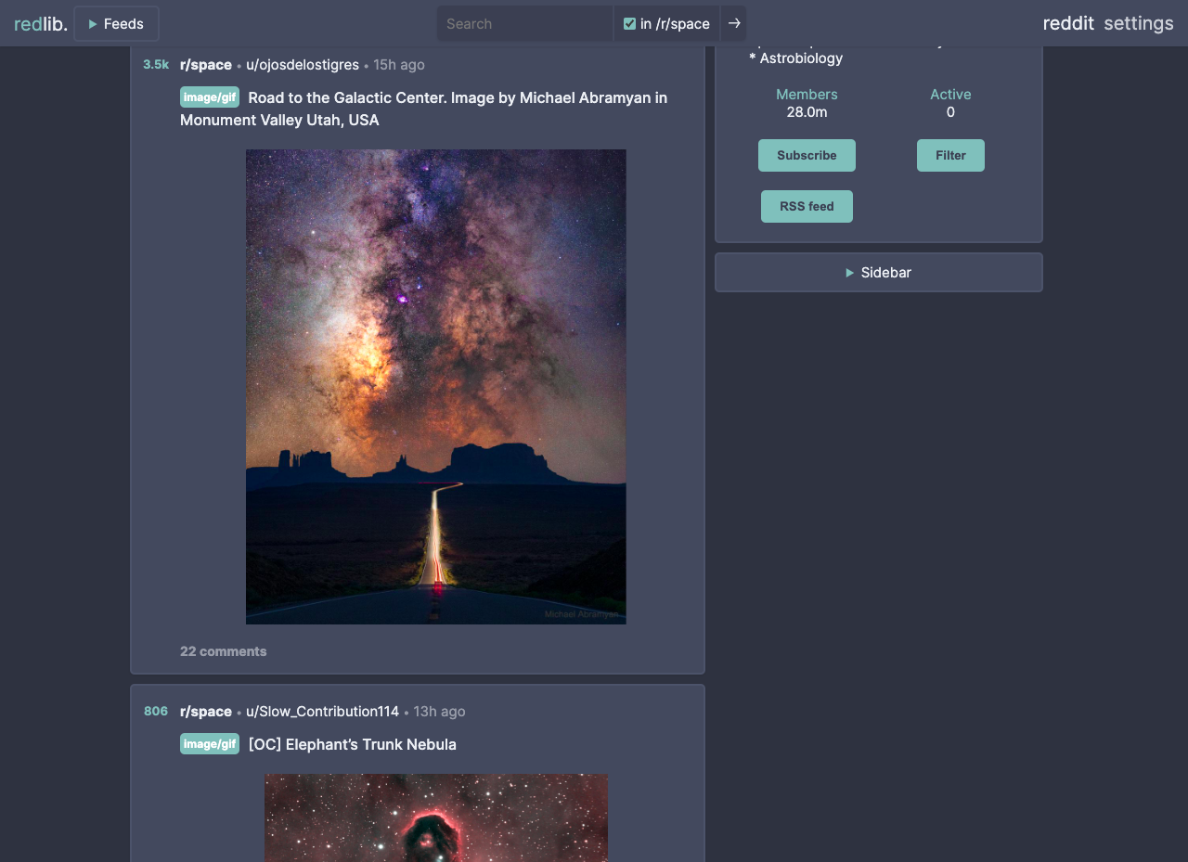Viewport: 1188px width, 862px height.
Task: Click the "* Astrobiology" description line
Action: tap(796, 58)
